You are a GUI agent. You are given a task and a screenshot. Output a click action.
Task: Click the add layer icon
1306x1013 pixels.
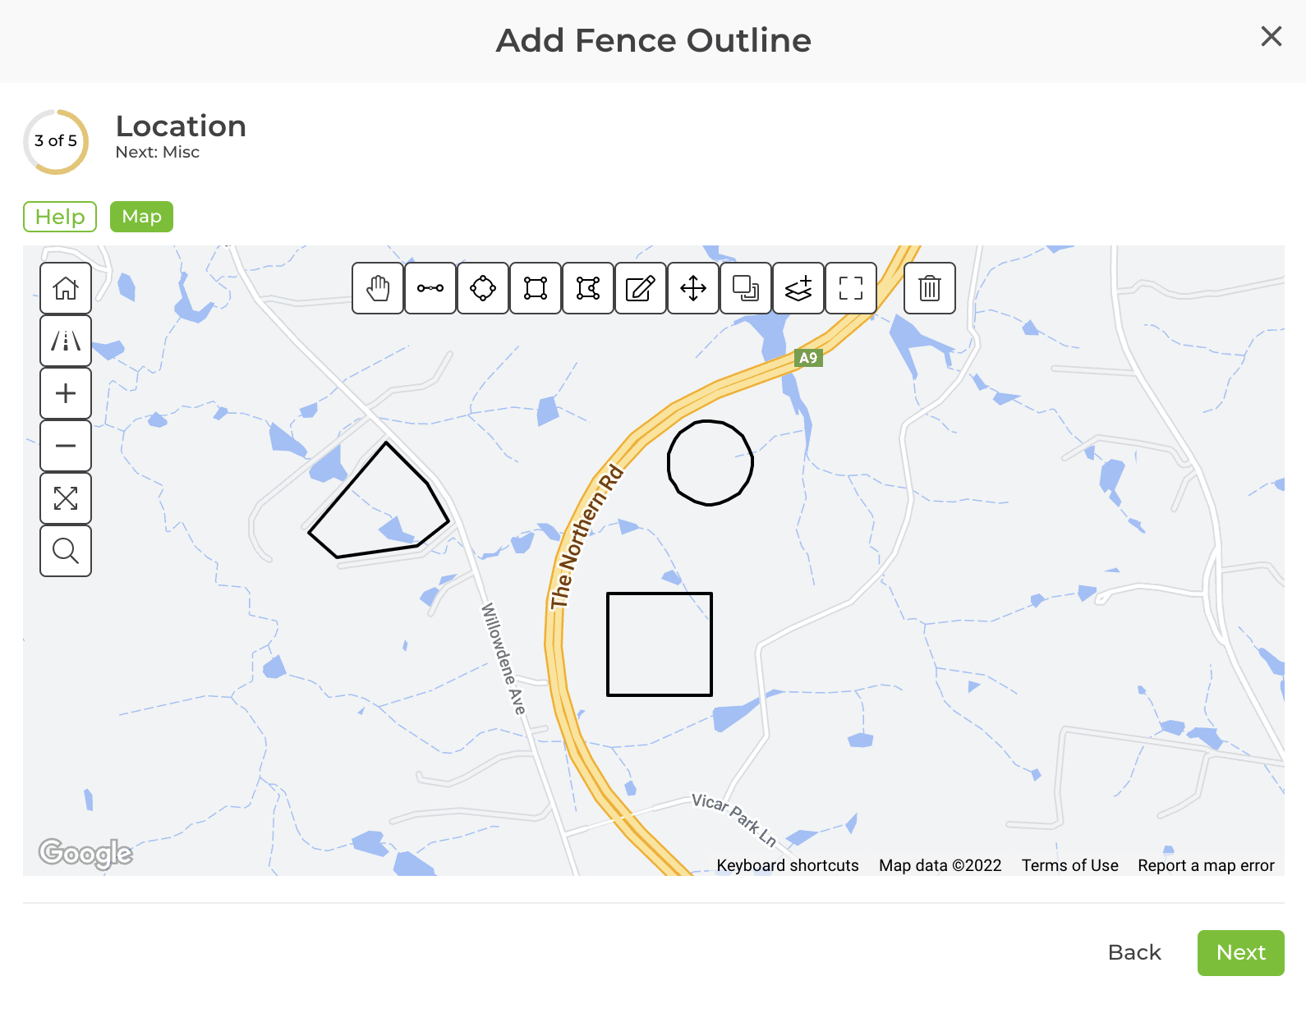[x=798, y=289]
